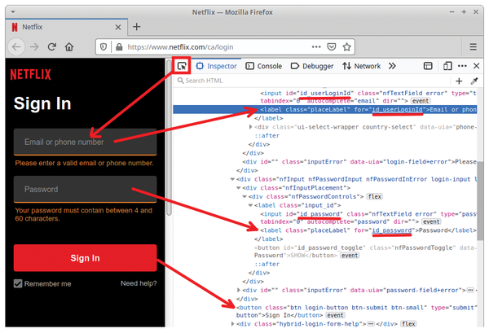Switch to the Inspector tab
The image size is (489, 333).
[x=217, y=66]
